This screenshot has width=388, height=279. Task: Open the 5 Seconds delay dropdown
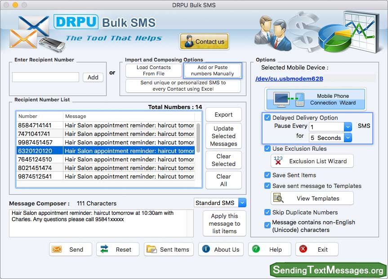coord(348,138)
